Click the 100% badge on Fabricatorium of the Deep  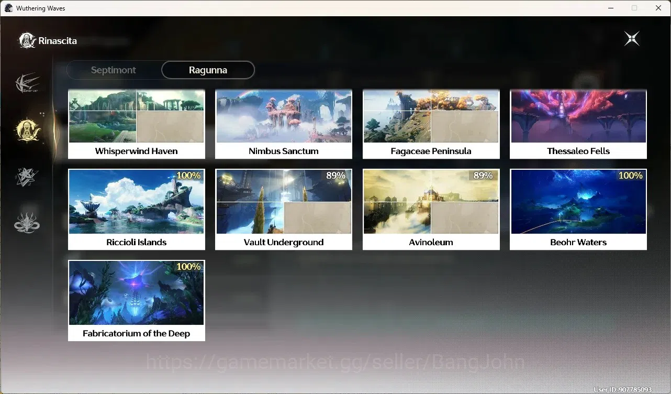tap(188, 267)
